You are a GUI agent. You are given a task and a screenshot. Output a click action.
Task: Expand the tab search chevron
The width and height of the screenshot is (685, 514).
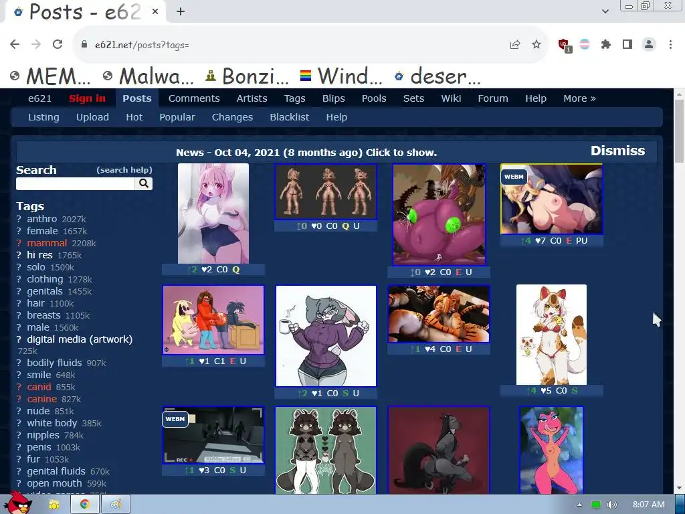(605, 11)
